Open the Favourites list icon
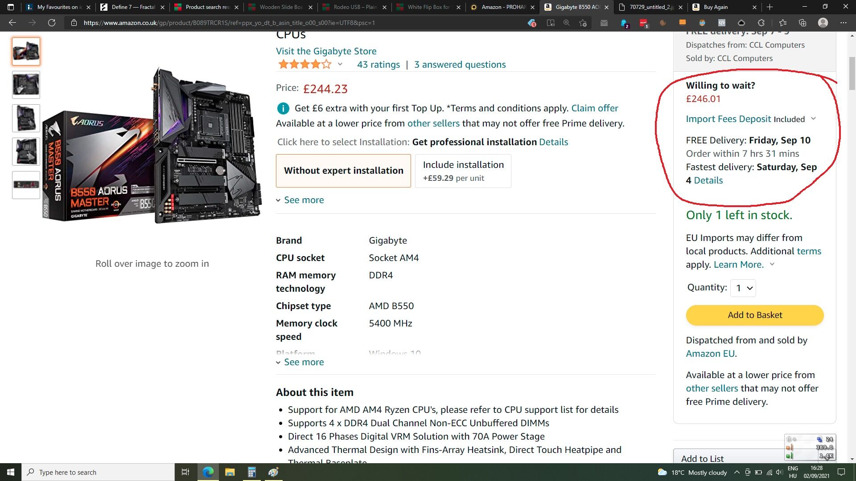The height and width of the screenshot is (481, 856). (783, 23)
